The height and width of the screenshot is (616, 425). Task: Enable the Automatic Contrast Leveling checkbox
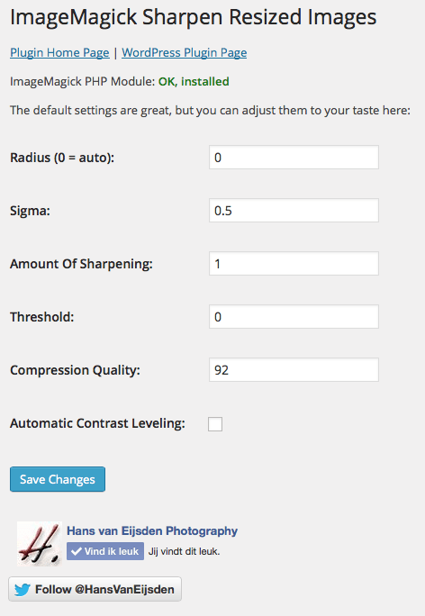click(x=215, y=424)
